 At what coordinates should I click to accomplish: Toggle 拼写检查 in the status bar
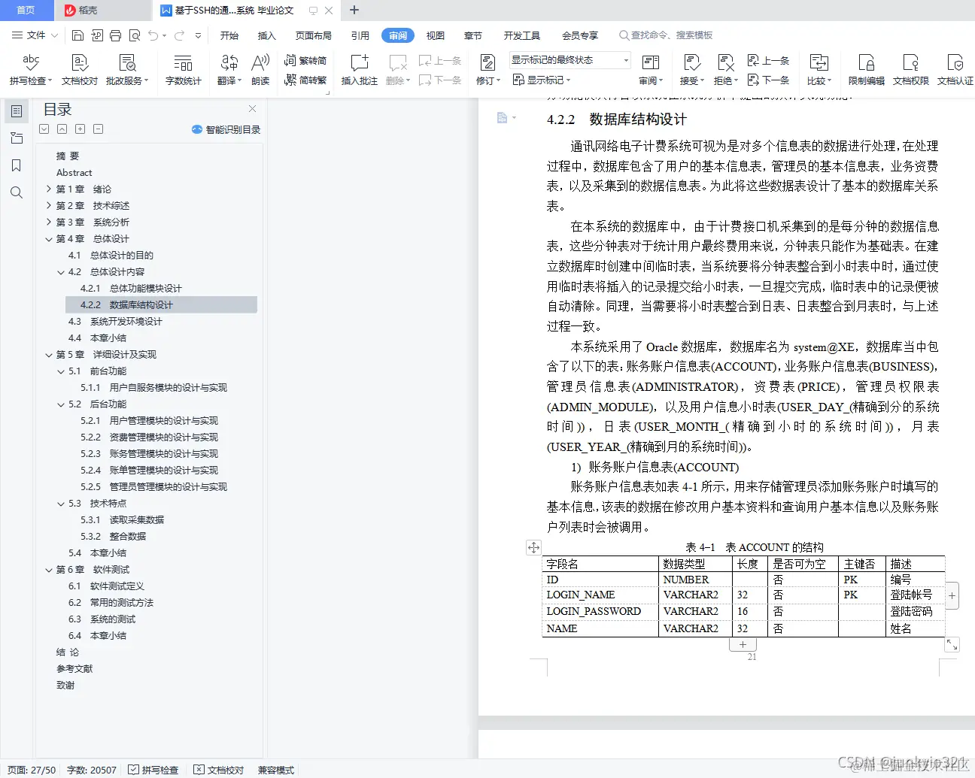pyautogui.click(x=154, y=770)
